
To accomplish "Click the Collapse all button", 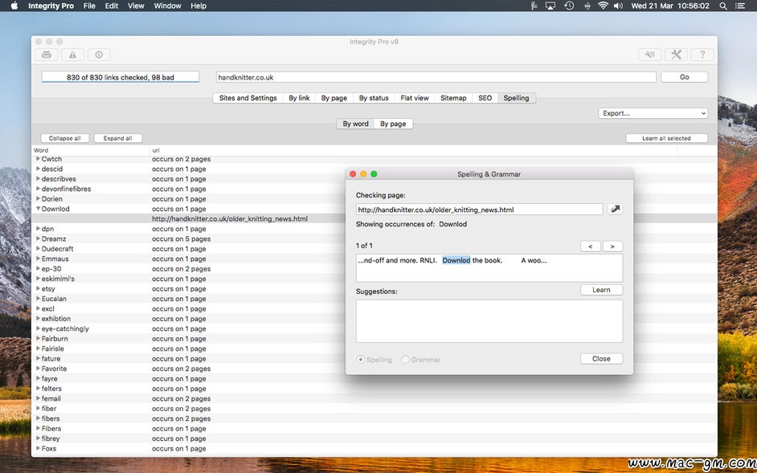I will (65, 138).
